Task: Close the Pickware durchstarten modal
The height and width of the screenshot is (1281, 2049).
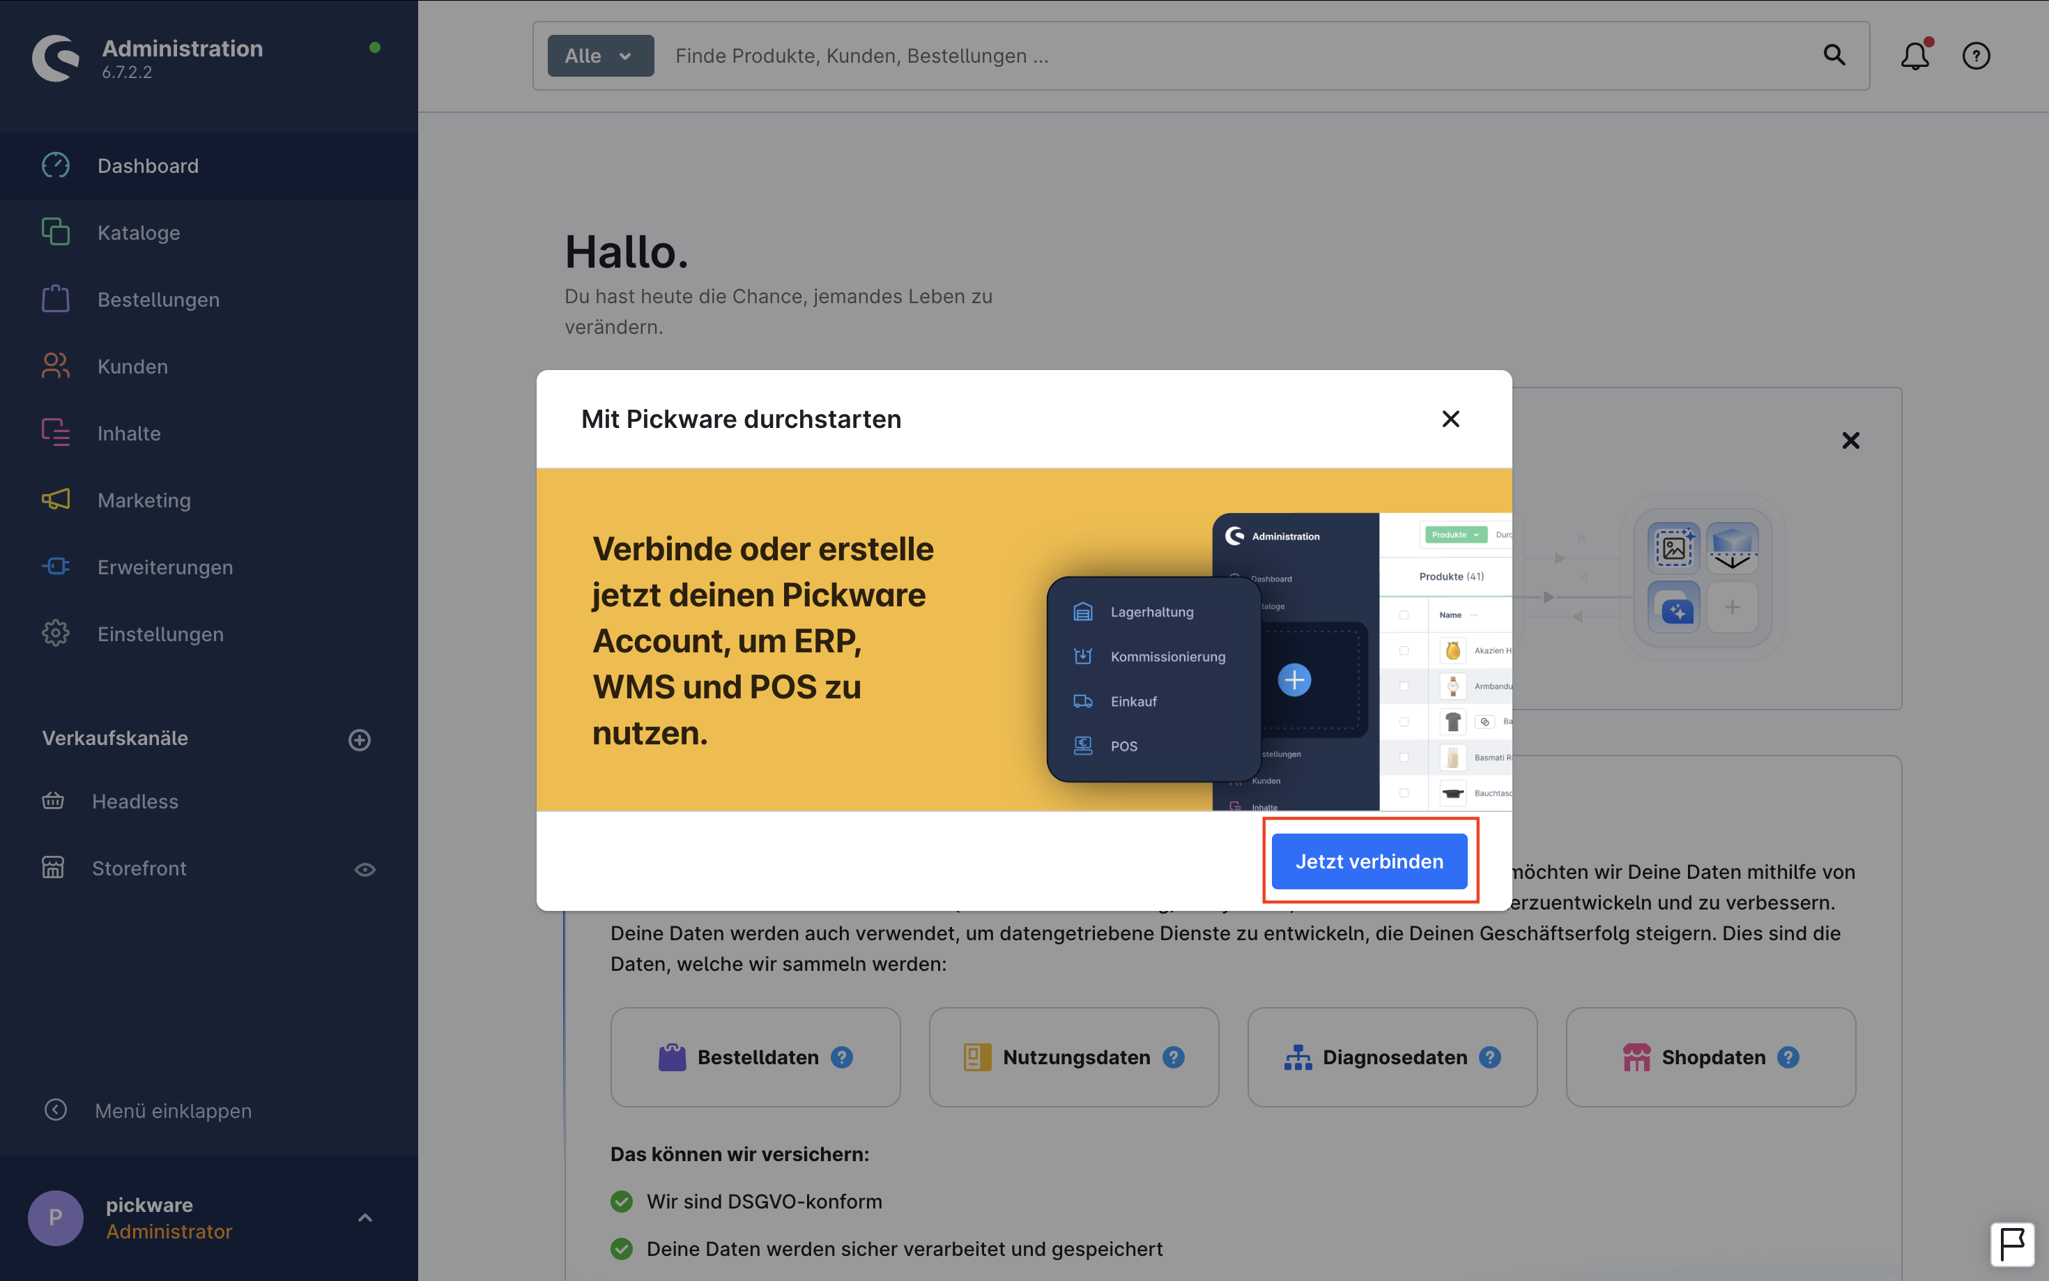Action: click(x=1450, y=420)
